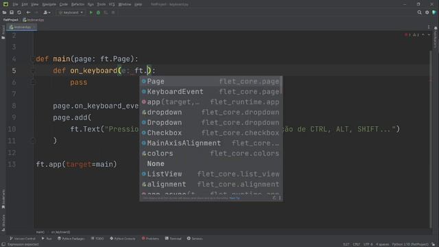Open the Navigate menu
This screenshot has height=247, width=439.
click(49, 4)
